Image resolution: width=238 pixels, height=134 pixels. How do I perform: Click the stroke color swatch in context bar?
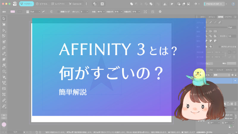coord(20,12)
